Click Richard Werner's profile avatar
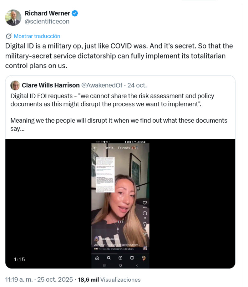This screenshot has width=248, height=287. (13, 18)
